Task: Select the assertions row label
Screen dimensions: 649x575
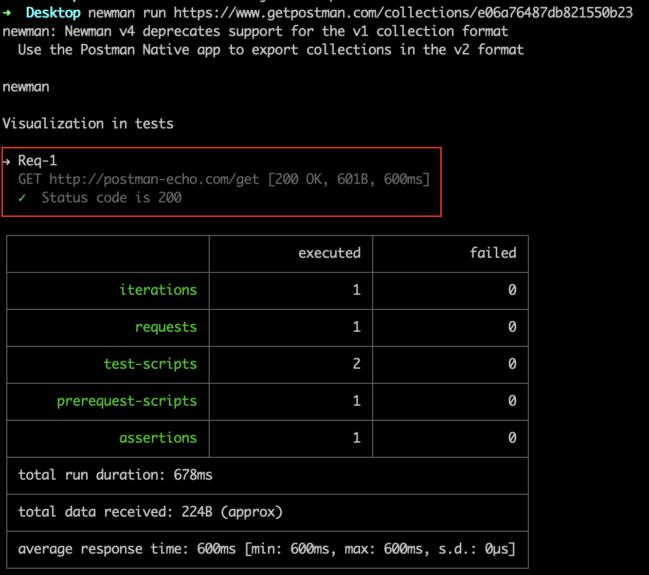Action: [x=158, y=438]
